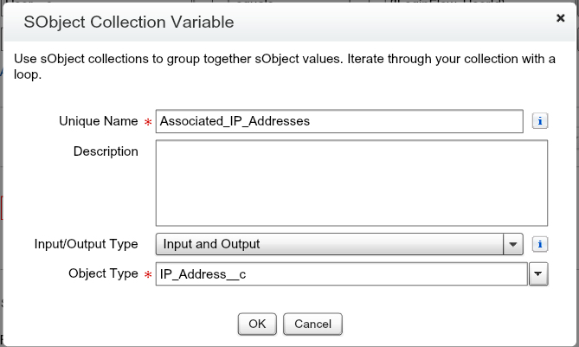Click the 'Description' label
Image resolution: width=579 pixels, height=347 pixels.
pos(106,151)
